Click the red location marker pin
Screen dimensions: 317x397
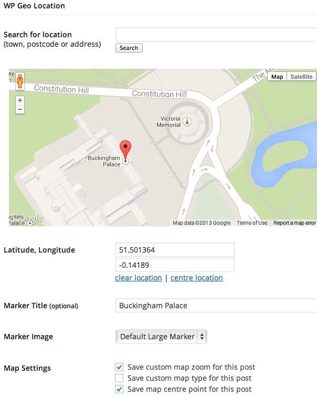tap(125, 151)
